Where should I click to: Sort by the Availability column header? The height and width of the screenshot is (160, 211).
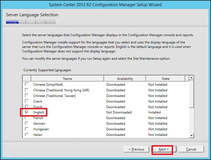tap(125, 78)
